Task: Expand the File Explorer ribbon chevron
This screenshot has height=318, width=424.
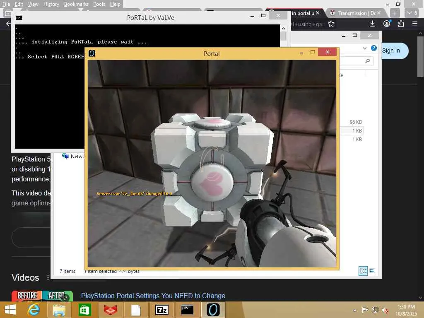Action: pyautogui.click(x=365, y=48)
